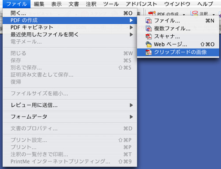Screen dimensions: 221x169
Task: Expand 最近使用したファイルを開く submenu arrow
Action: 131,34
